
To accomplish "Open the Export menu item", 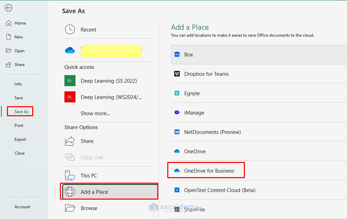I will point(20,139).
